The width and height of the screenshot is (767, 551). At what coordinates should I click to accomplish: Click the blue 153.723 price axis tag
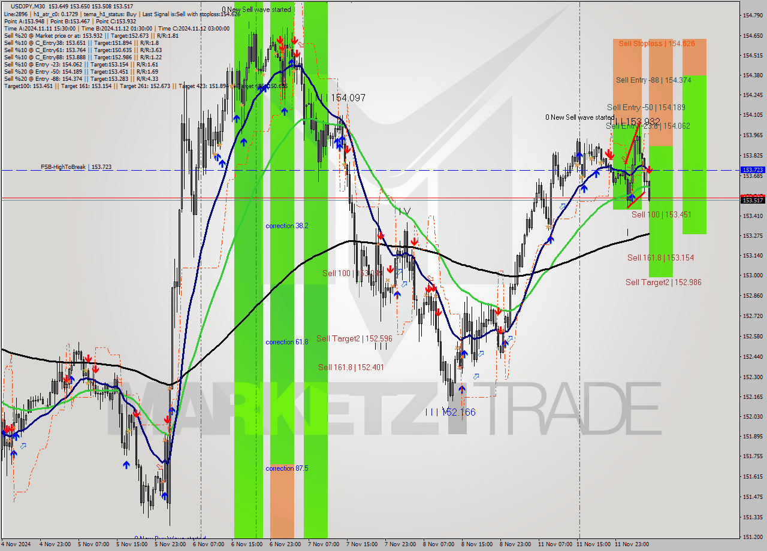point(753,171)
